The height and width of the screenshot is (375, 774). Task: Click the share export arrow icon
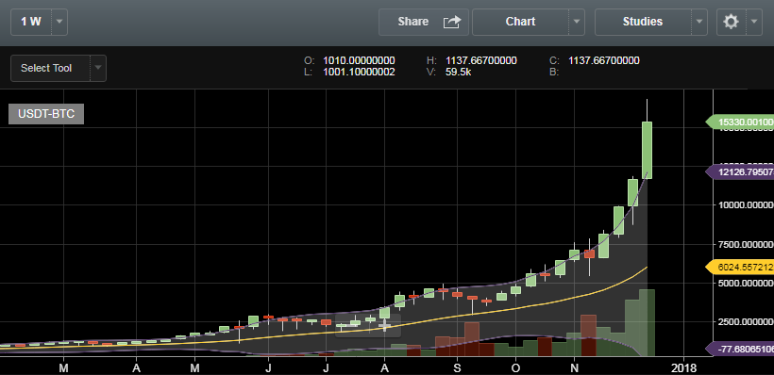pyautogui.click(x=452, y=22)
